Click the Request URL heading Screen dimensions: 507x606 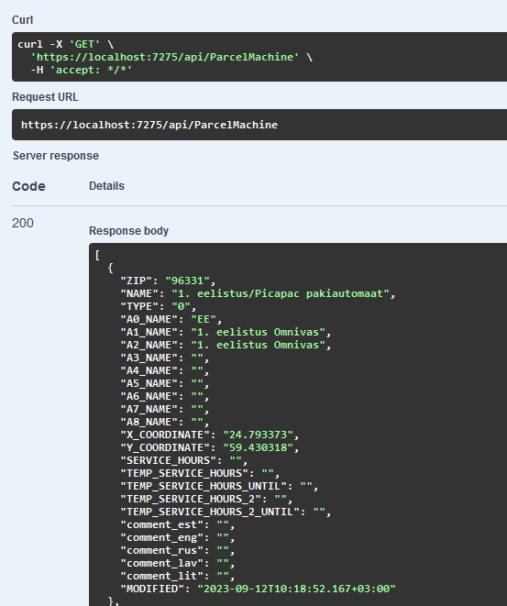pos(45,97)
